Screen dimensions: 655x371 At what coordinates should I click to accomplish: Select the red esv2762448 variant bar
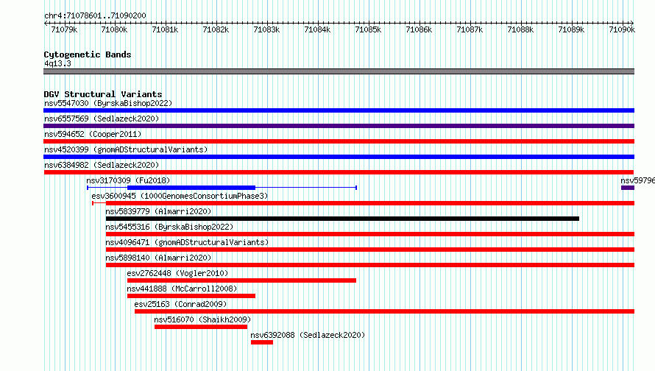pyautogui.click(x=242, y=280)
